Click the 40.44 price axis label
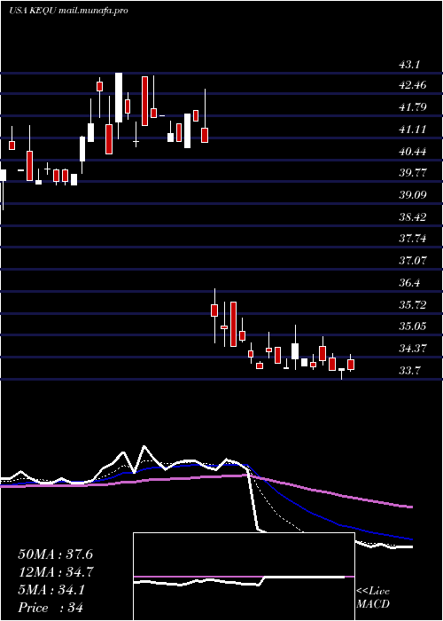443x621 pixels. tap(413, 152)
